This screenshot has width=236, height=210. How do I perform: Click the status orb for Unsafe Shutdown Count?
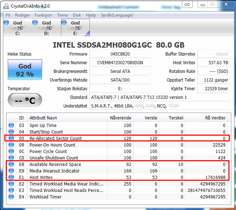point(11,158)
